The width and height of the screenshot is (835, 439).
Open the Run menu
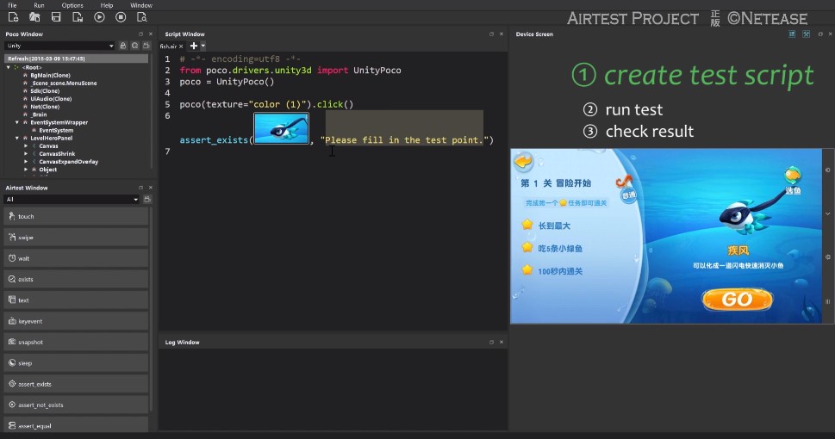coord(39,5)
